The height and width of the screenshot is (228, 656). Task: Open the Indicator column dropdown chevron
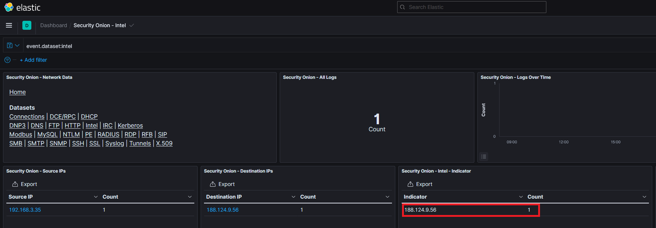(521, 197)
